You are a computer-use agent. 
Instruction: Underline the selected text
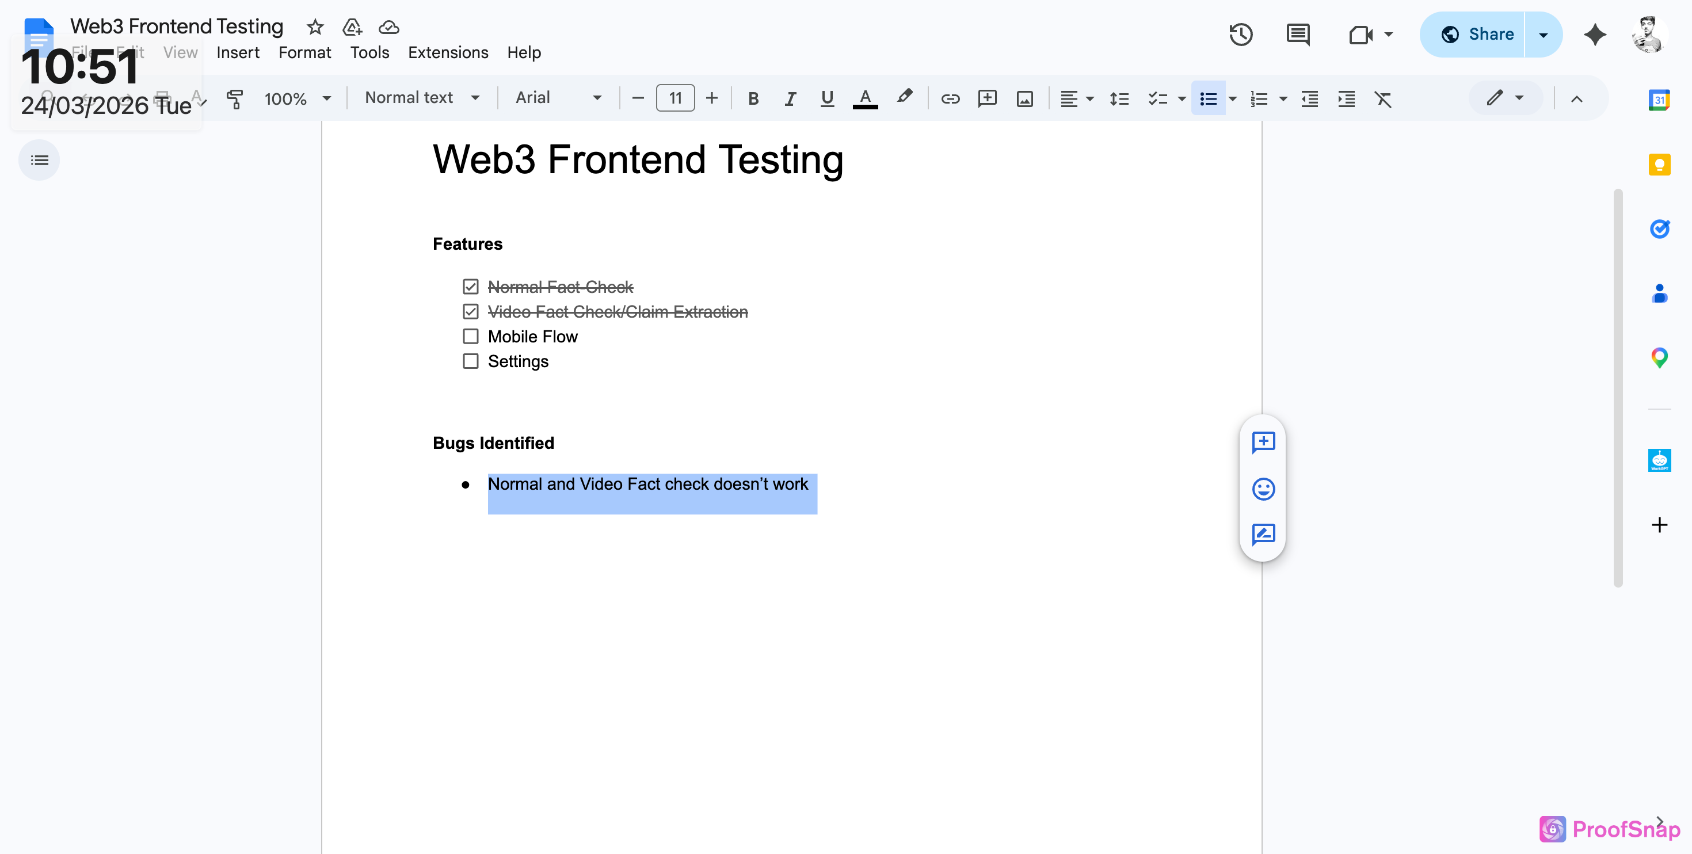pyautogui.click(x=827, y=98)
